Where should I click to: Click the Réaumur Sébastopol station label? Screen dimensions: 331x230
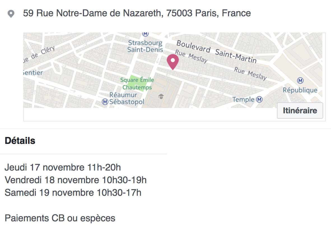126,98
